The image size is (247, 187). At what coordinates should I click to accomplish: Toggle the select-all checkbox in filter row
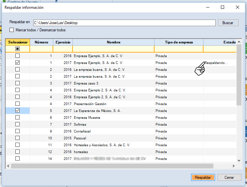tap(17, 49)
